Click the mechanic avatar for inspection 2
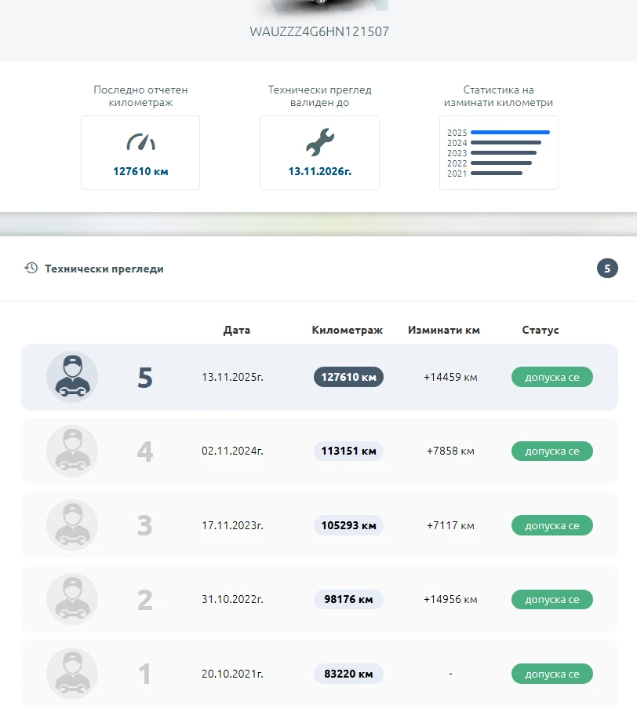 click(x=72, y=599)
